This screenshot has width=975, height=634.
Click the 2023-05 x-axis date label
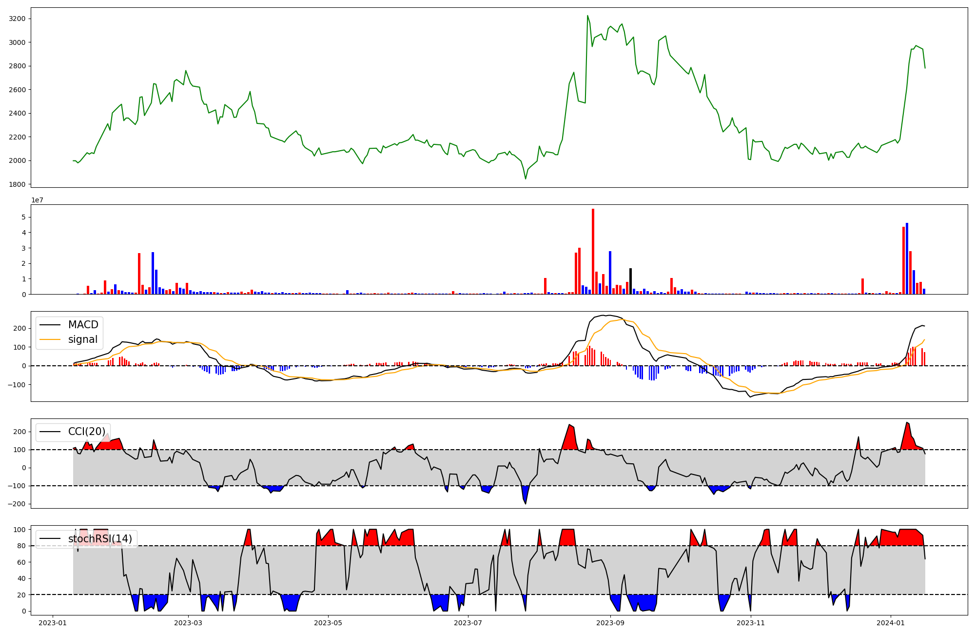[328, 623]
